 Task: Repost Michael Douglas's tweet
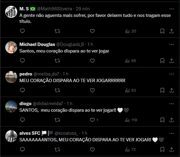(57, 61)
